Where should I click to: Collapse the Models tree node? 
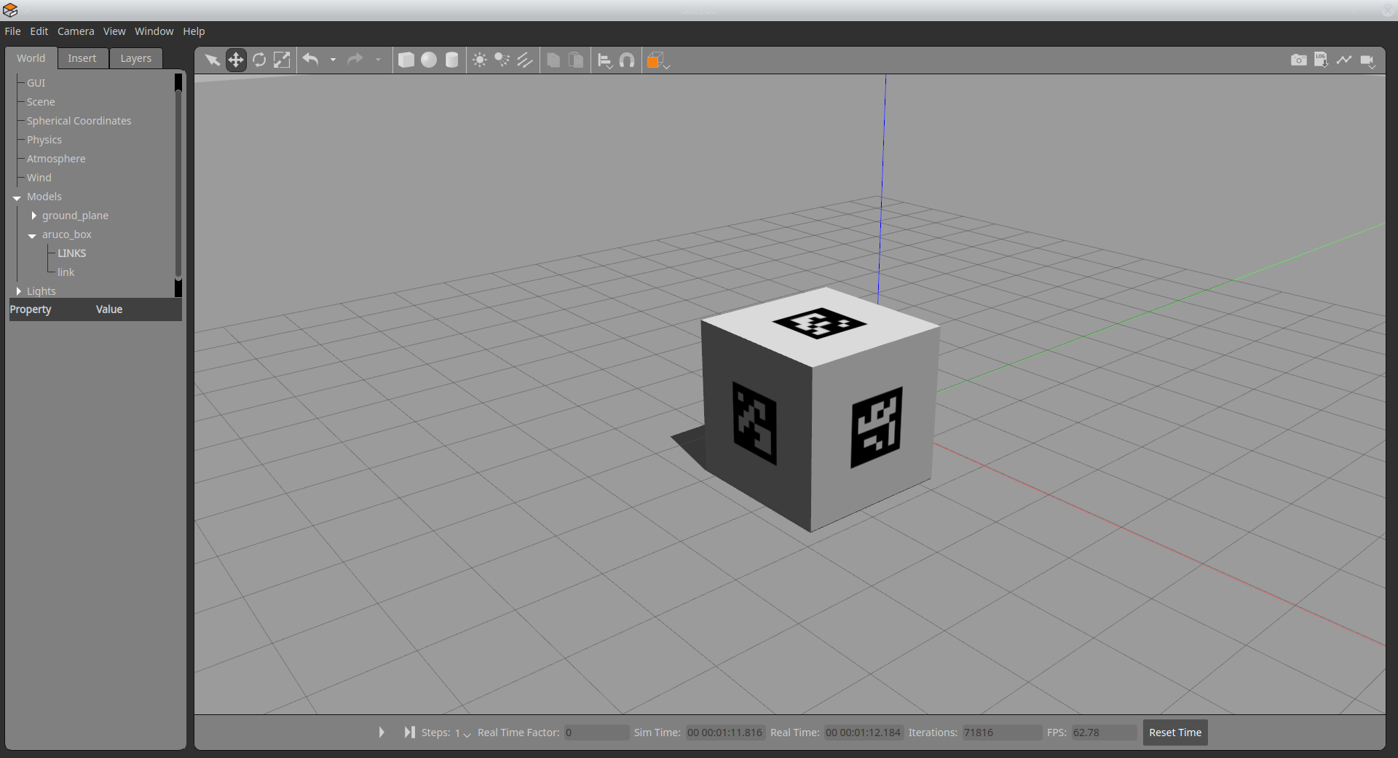coord(17,197)
